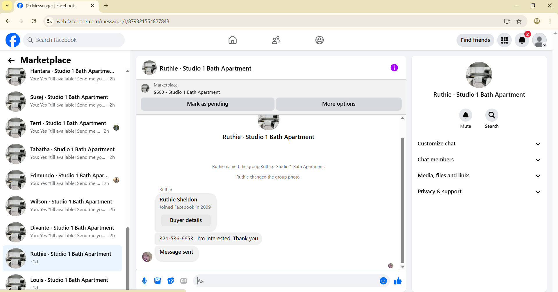Open Susej Studio 1 Bath conversation

62,101
